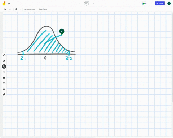The image size is (173, 138).
Task: Select the Pen tool
Action: coord(4,55)
